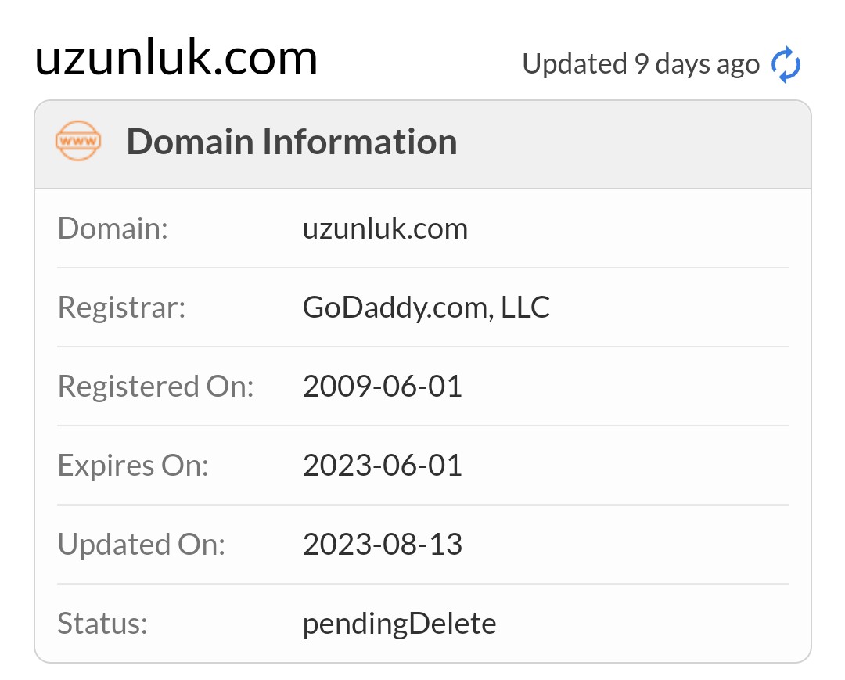Click the pendingDelete status value
Image resolution: width=845 pixels, height=680 pixels.
(x=399, y=624)
